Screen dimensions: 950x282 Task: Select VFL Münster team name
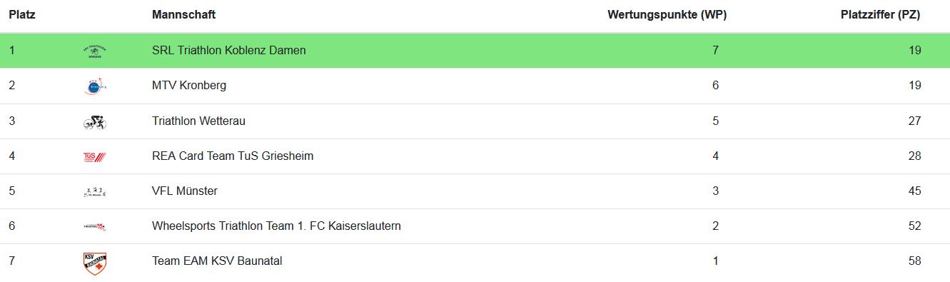185,191
